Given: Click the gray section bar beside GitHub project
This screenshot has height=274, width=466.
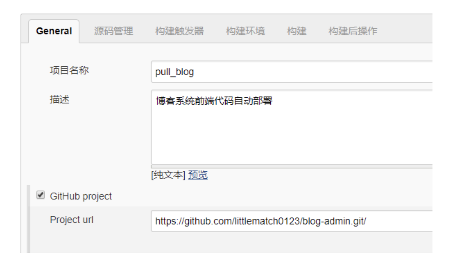Looking at the screenshot, I should coord(28,219).
